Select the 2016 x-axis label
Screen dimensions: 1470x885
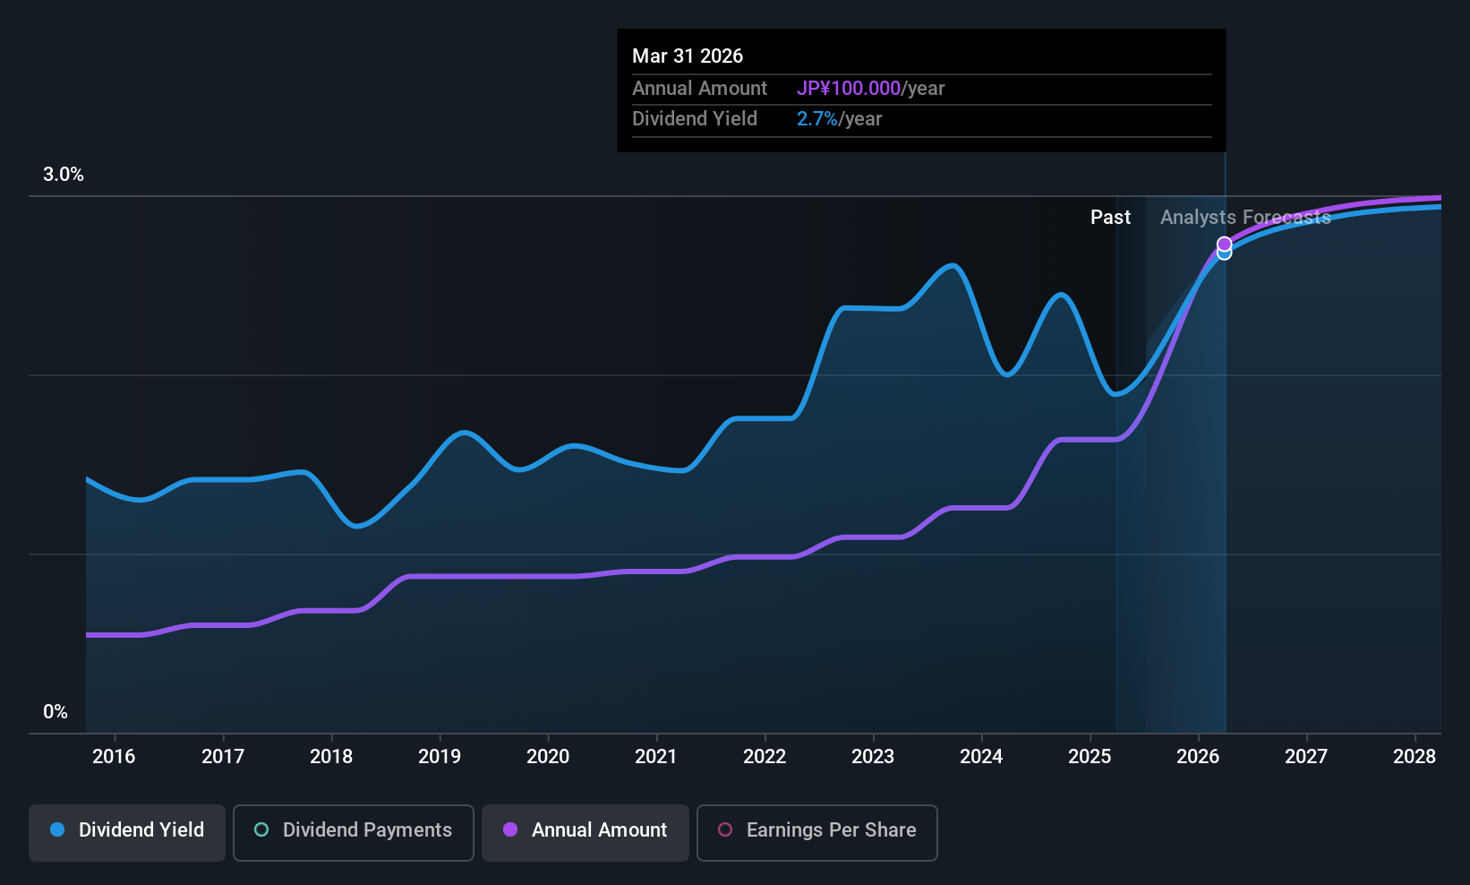click(x=114, y=757)
